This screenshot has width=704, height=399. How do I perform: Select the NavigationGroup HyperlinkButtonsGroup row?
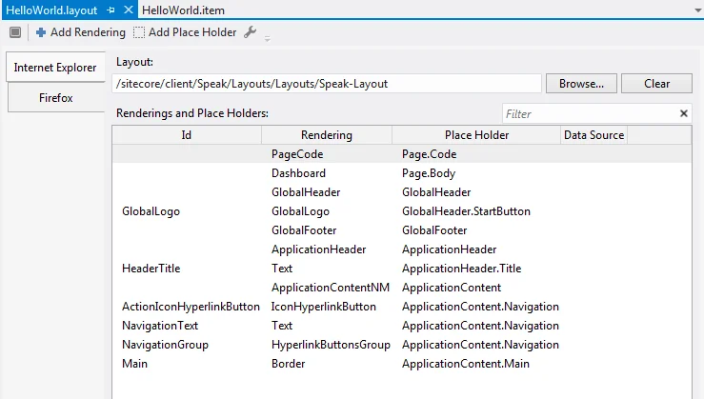click(x=402, y=345)
